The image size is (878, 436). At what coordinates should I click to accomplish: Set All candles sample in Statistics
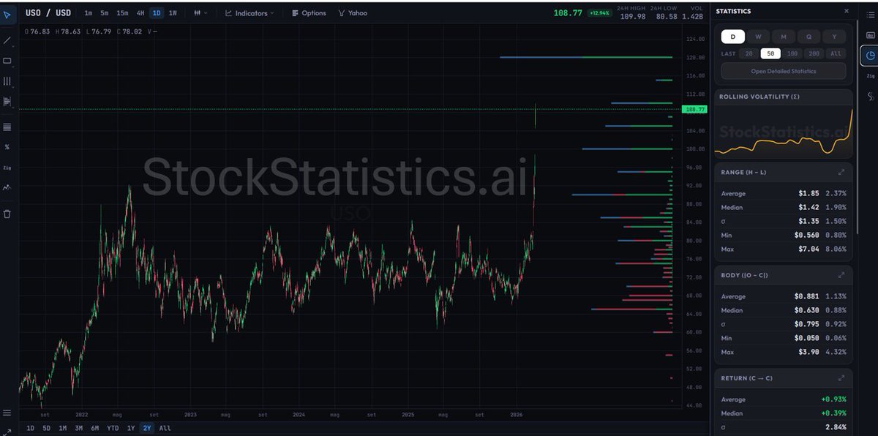[836, 53]
